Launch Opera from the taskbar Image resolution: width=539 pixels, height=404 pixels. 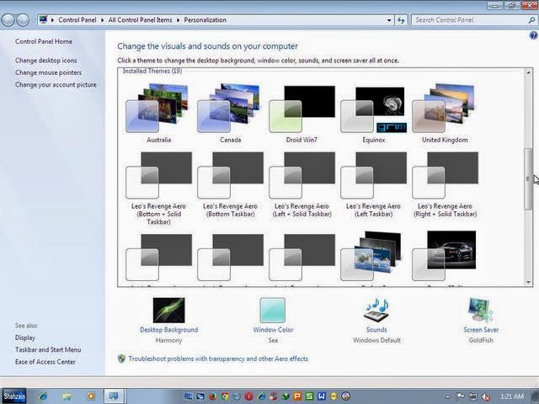click(248, 396)
